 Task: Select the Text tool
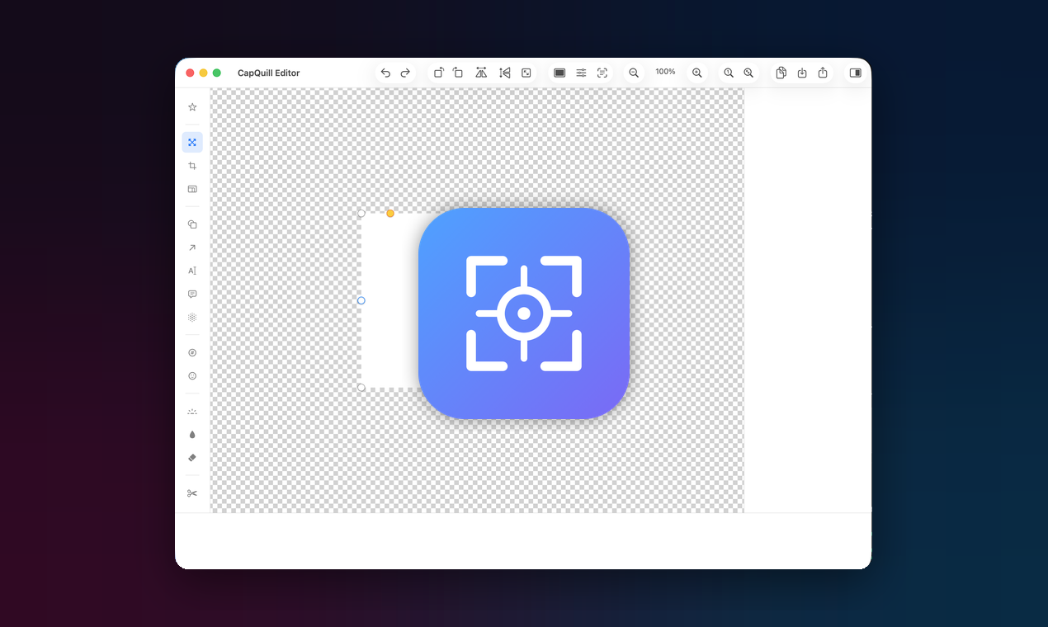(x=192, y=271)
